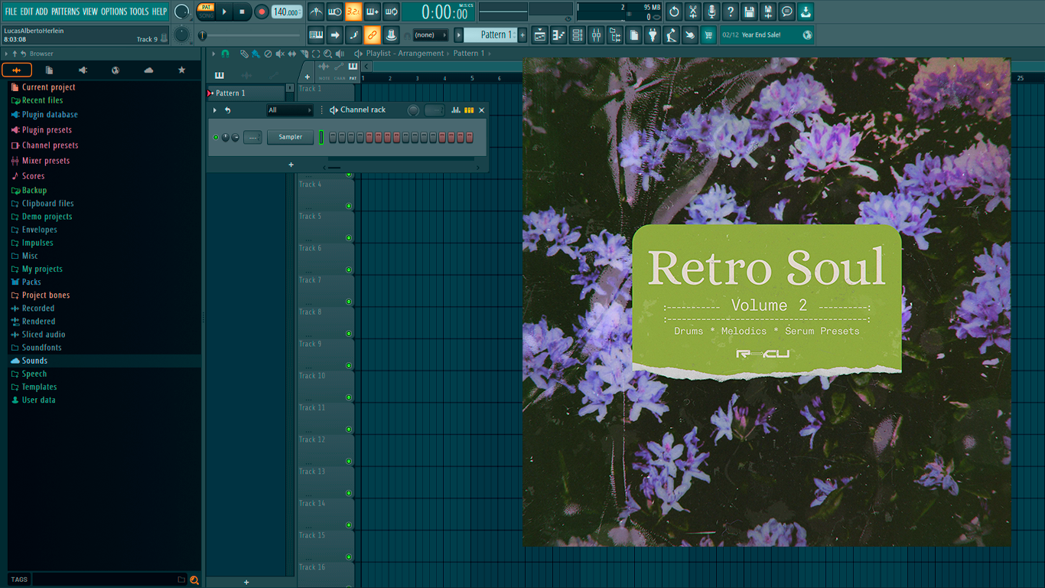This screenshot has width=1045, height=588.
Task: Open the online shop cart icon
Action: 708,34
